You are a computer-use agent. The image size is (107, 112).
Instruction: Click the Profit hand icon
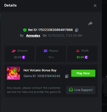point(78,51)
